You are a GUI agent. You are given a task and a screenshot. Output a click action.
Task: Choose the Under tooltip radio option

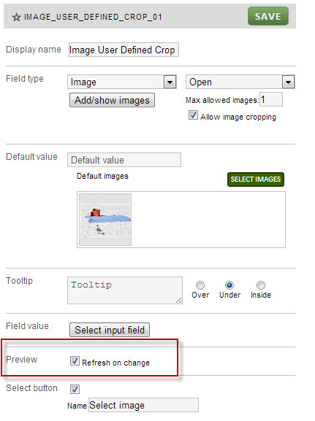229,285
